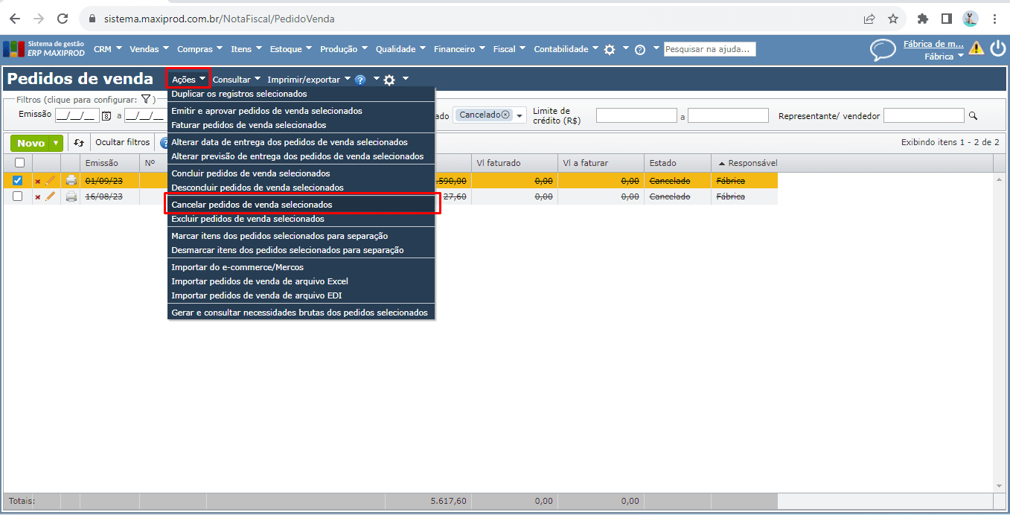Open the Financeiro menu

pyautogui.click(x=460, y=49)
